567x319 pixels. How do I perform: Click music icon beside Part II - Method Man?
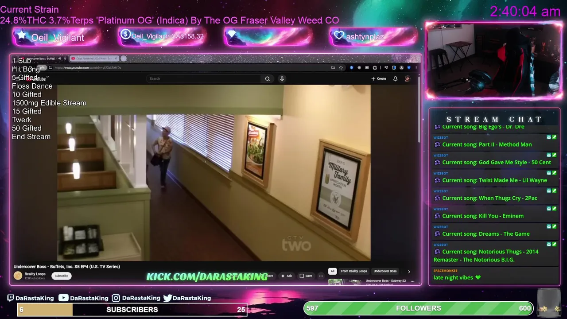tap(437, 144)
